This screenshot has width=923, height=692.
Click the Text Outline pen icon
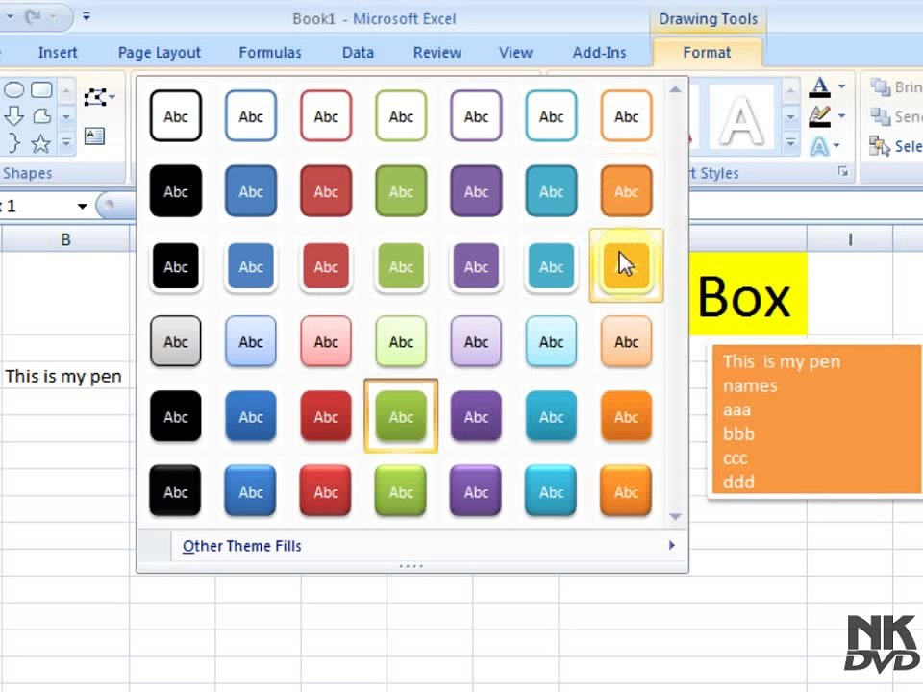[819, 116]
